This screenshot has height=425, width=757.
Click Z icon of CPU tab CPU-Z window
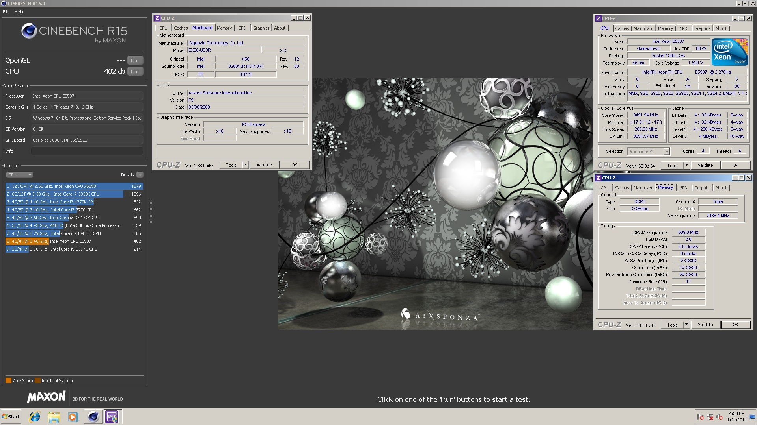pos(599,18)
